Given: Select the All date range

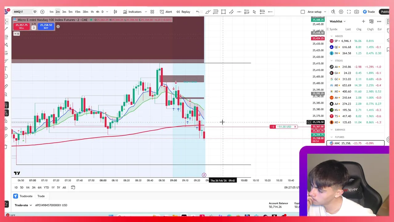Looking at the screenshot, I should coord(64,187).
